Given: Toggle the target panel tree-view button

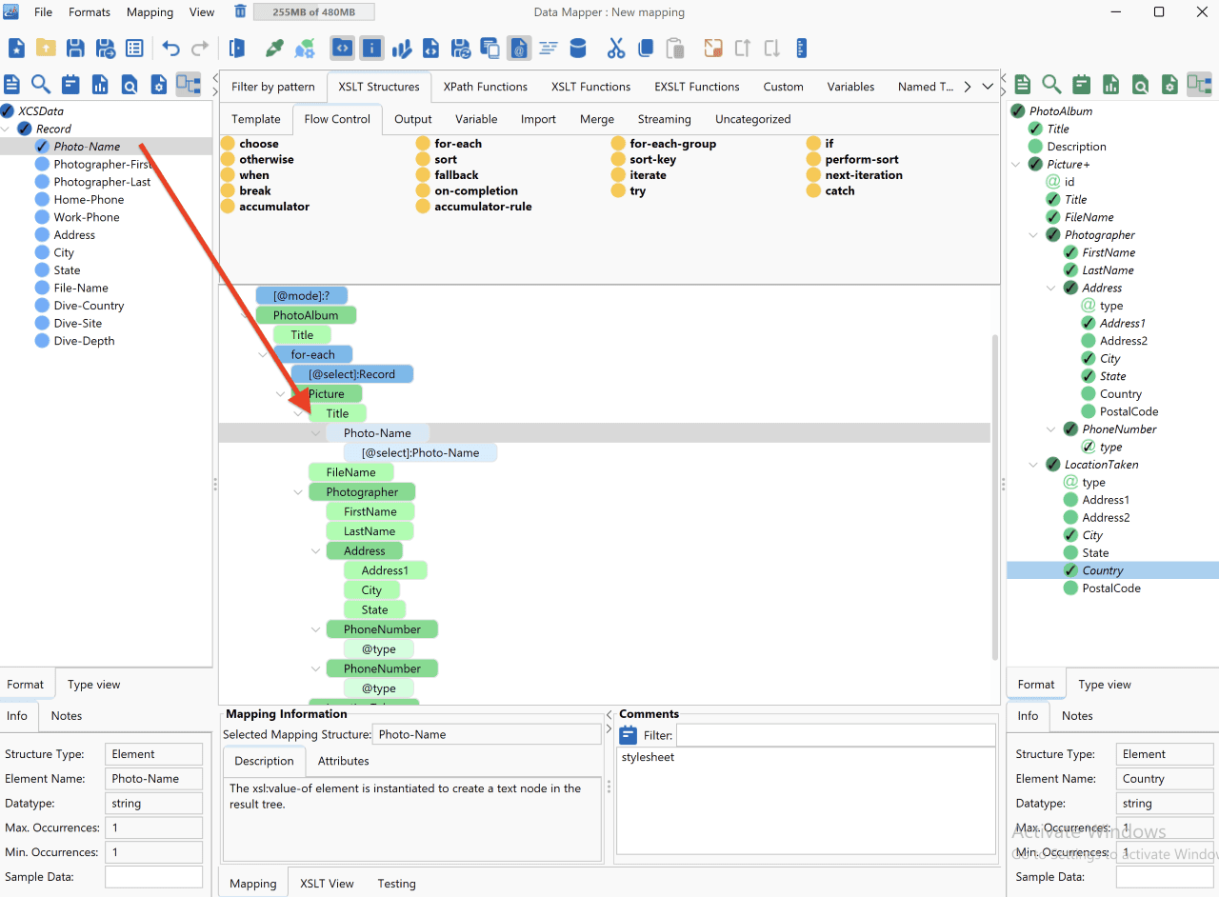Looking at the screenshot, I should click(1199, 84).
